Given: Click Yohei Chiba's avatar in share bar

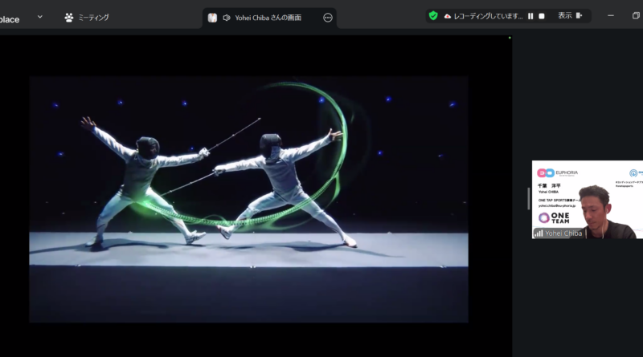Looking at the screenshot, I should [x=212, y=17].
